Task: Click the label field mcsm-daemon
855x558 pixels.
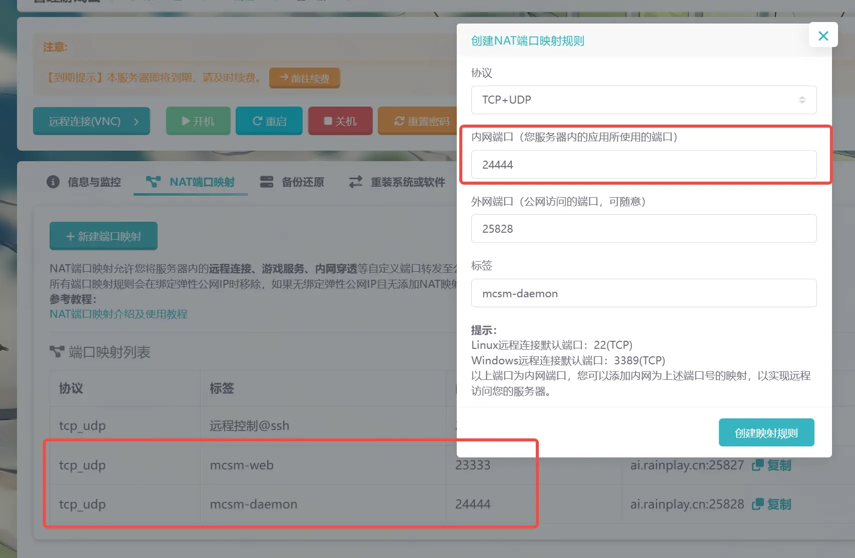Action: coord(643,293)
